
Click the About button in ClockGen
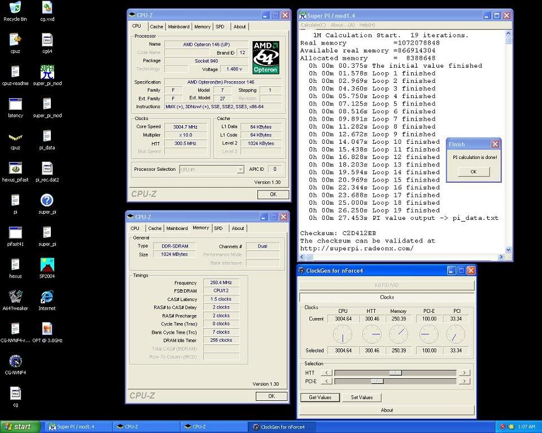[x=387, y=410]
